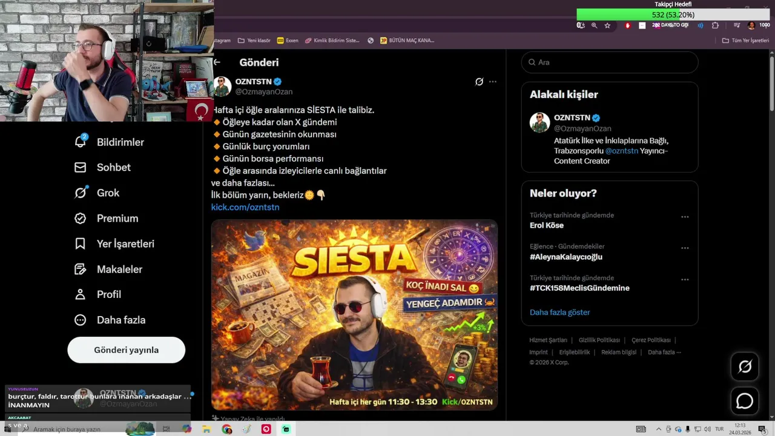Open Makaleler in the sidebar
This screenshot has height=436, width=775.
[x=108, y=269]
